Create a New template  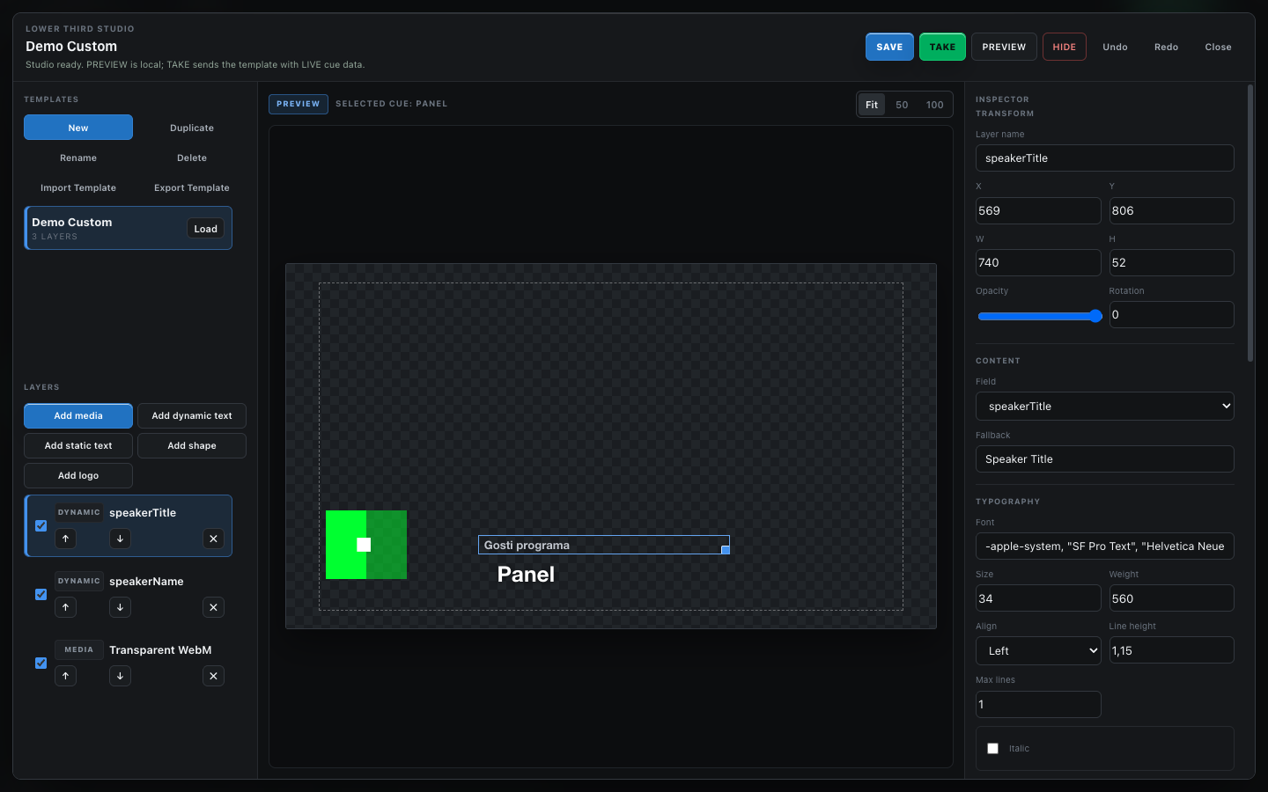[78, 128]
